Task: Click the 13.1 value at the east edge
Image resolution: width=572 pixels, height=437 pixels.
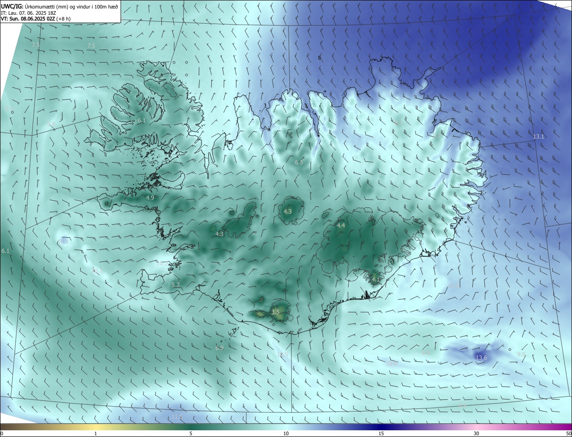Action: (x=538, y=136)
